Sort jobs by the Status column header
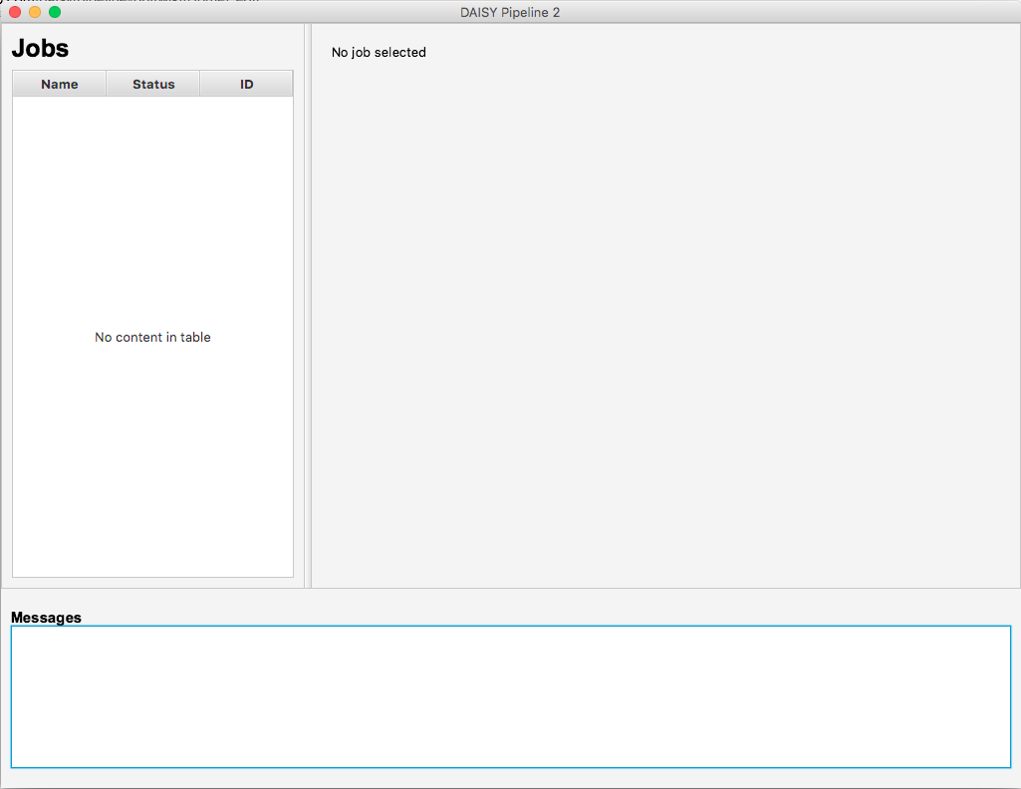This screenshot has width=1021, height=789. pos(153,84)
